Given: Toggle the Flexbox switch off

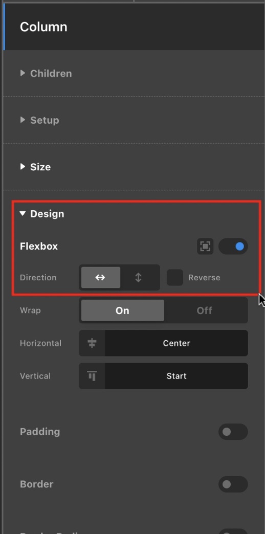Looking at the screenshot, I should [x=233, y=246].
